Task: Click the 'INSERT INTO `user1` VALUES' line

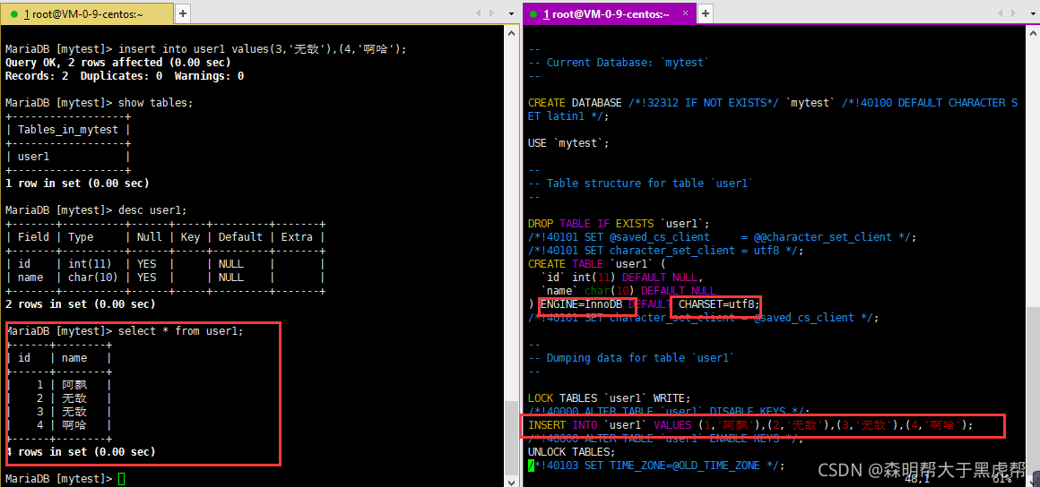Action: [x=750, y=425]
